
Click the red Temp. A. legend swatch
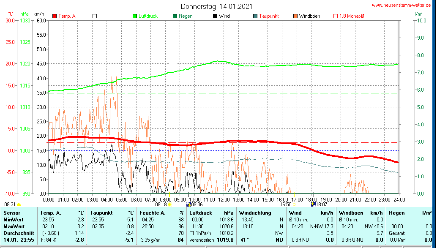pyautogui.click(x=55, y=16)
